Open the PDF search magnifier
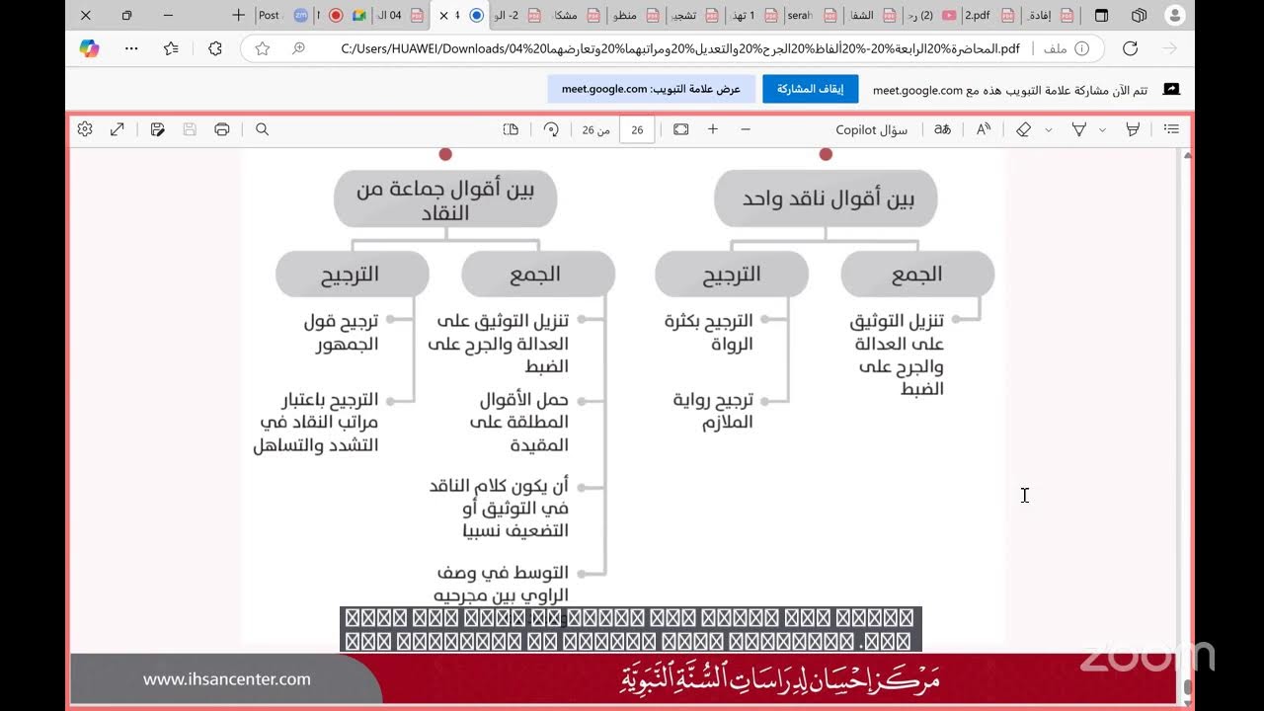This screenshot has height=711, width=1264. tap(262, 129)
